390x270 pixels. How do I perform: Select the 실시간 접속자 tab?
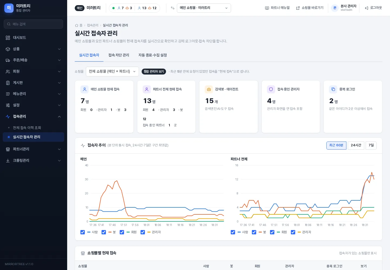click(x=89, y=55)
